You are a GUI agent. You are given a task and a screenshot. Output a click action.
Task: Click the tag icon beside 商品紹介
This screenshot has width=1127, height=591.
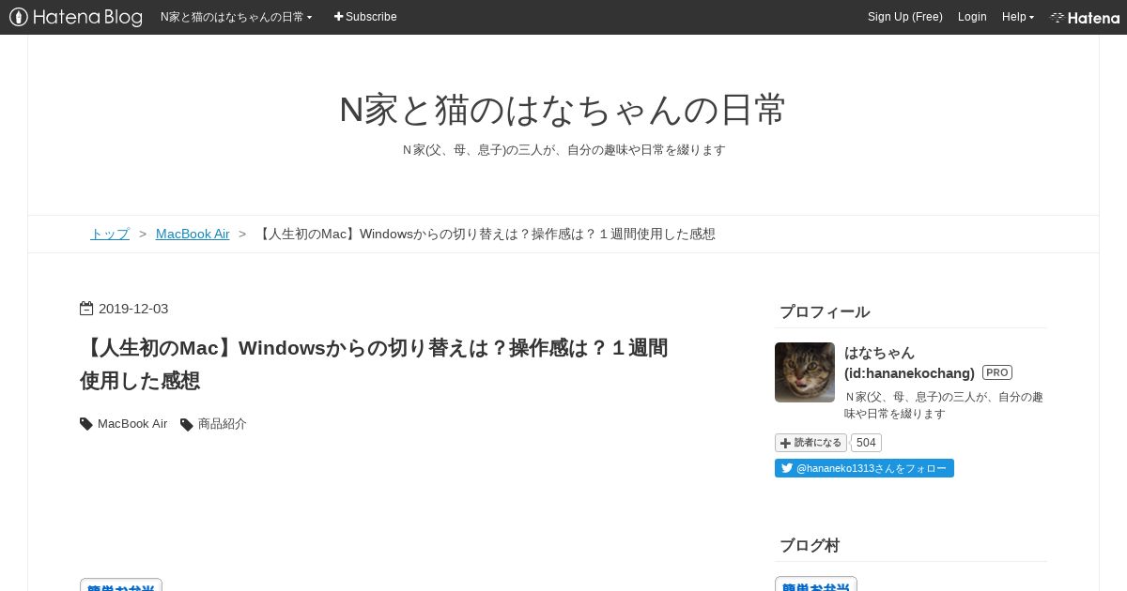coord(187,425)
